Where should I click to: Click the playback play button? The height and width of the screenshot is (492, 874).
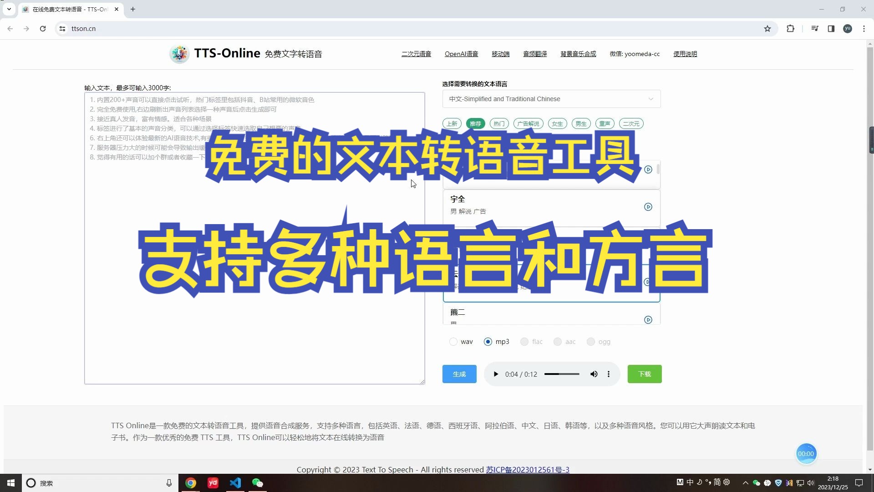(495, 374)
